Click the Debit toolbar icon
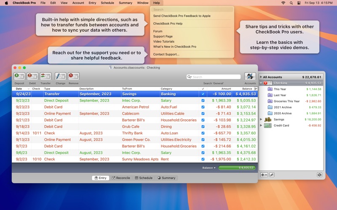337x210 pixels. click(x=32, y=76)
